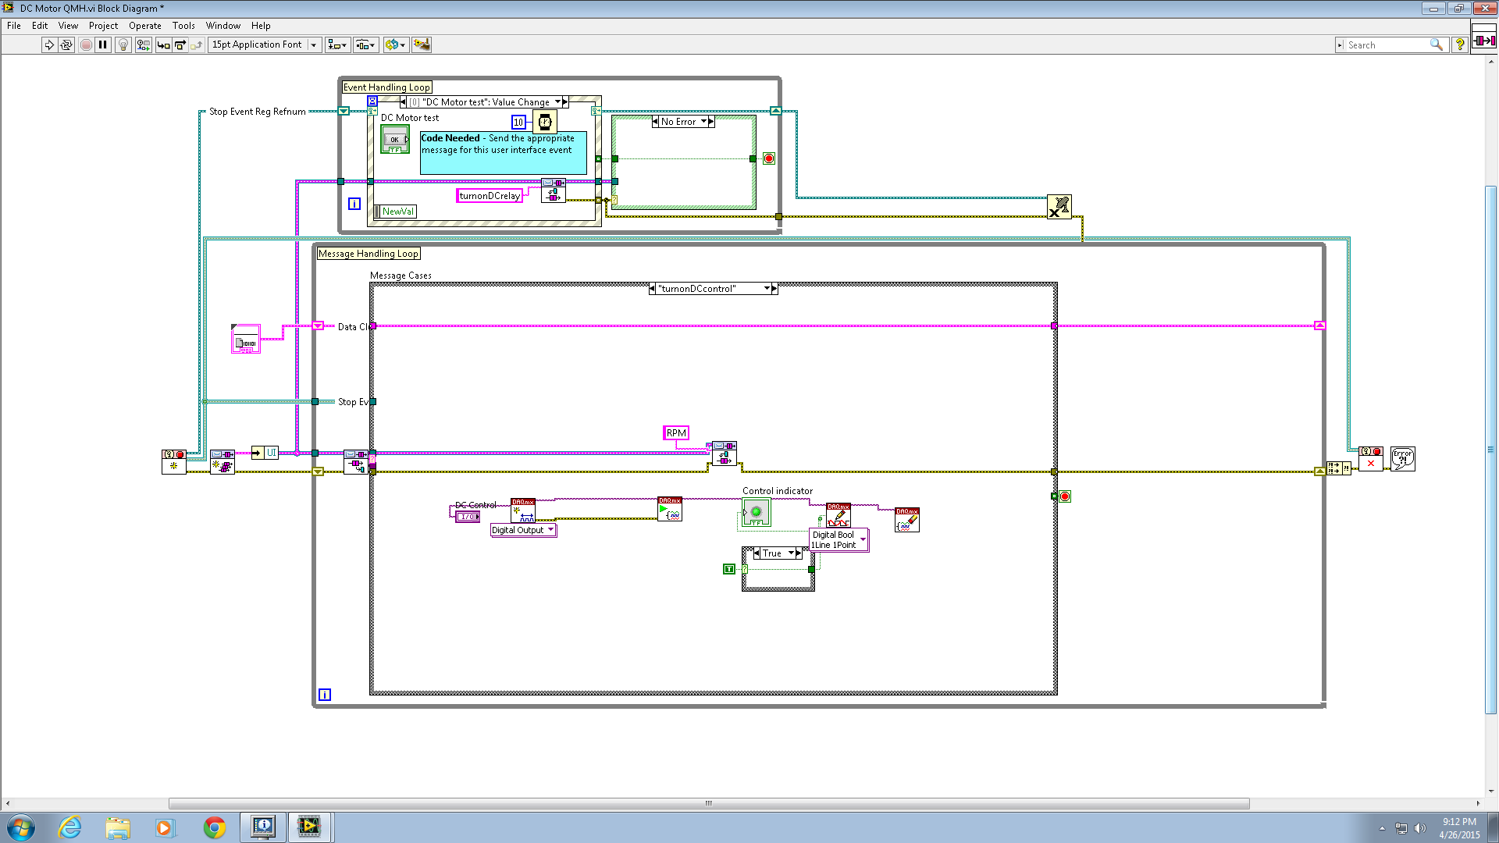This screenshot has height=843, width=1499.
Task: Click Step Into button
Action: (x=163, y=44)
